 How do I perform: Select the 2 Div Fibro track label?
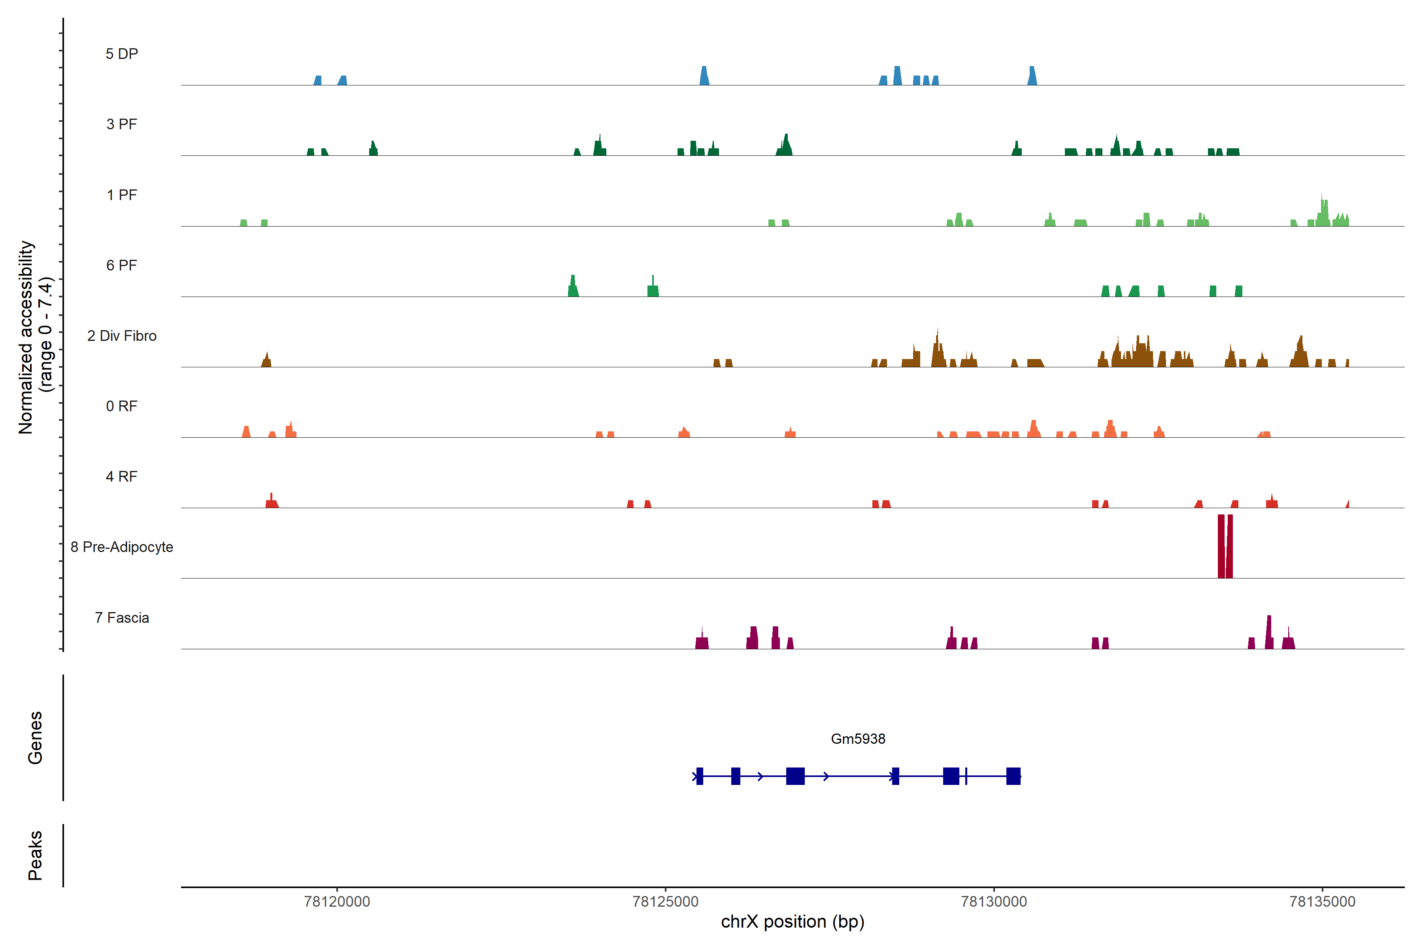[x=122, y=336]
